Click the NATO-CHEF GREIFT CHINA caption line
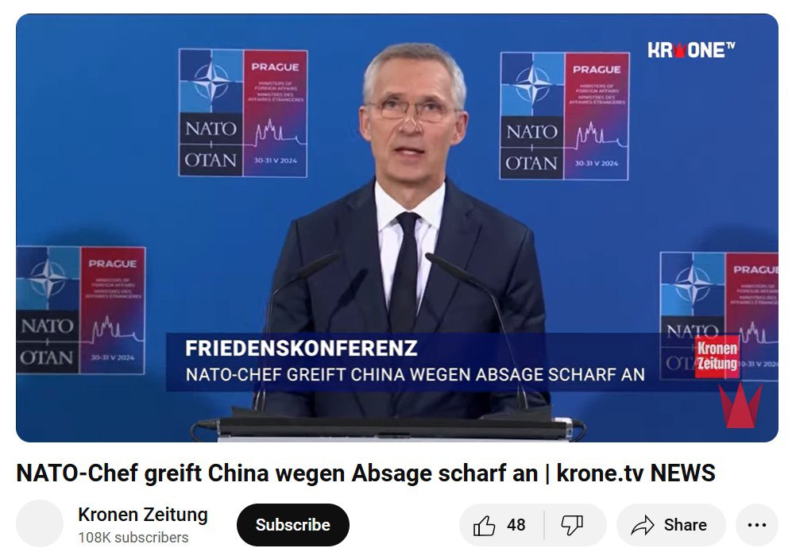The height and width of the screenshot is (552, 796). (x=415, y=375)
